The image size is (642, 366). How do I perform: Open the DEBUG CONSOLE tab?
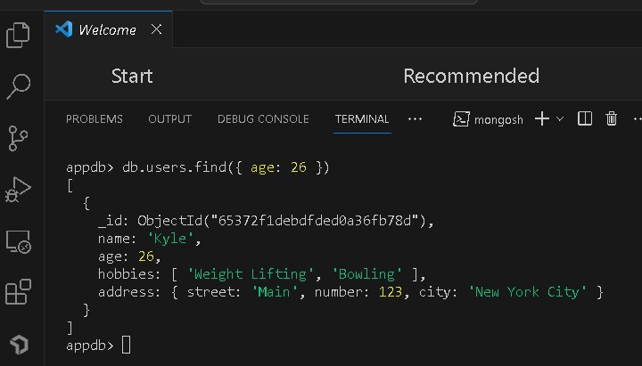tap(263, 118)
